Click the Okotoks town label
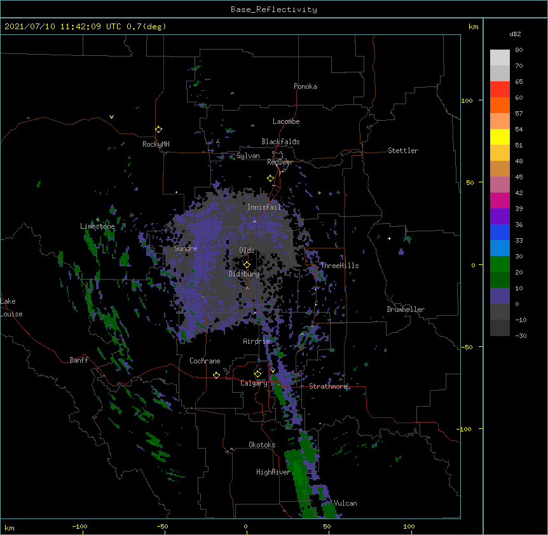The height and width of the screenshot is (535, 548). [262, 445]
